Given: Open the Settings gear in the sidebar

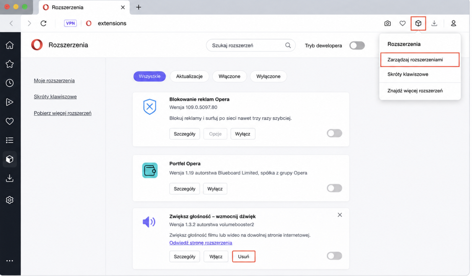Looking at the screenshot, I should tap(10, 200).
